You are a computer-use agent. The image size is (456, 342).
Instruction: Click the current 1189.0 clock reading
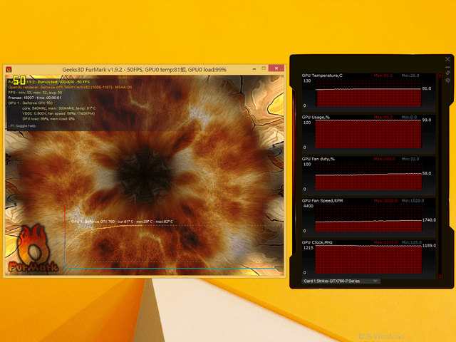click(429, 245)
